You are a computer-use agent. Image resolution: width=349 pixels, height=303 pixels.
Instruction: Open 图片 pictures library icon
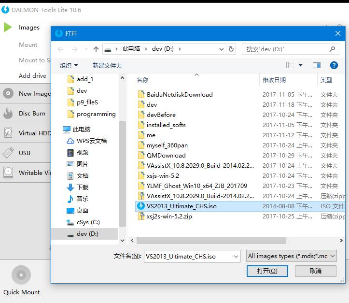coord(70,164)
